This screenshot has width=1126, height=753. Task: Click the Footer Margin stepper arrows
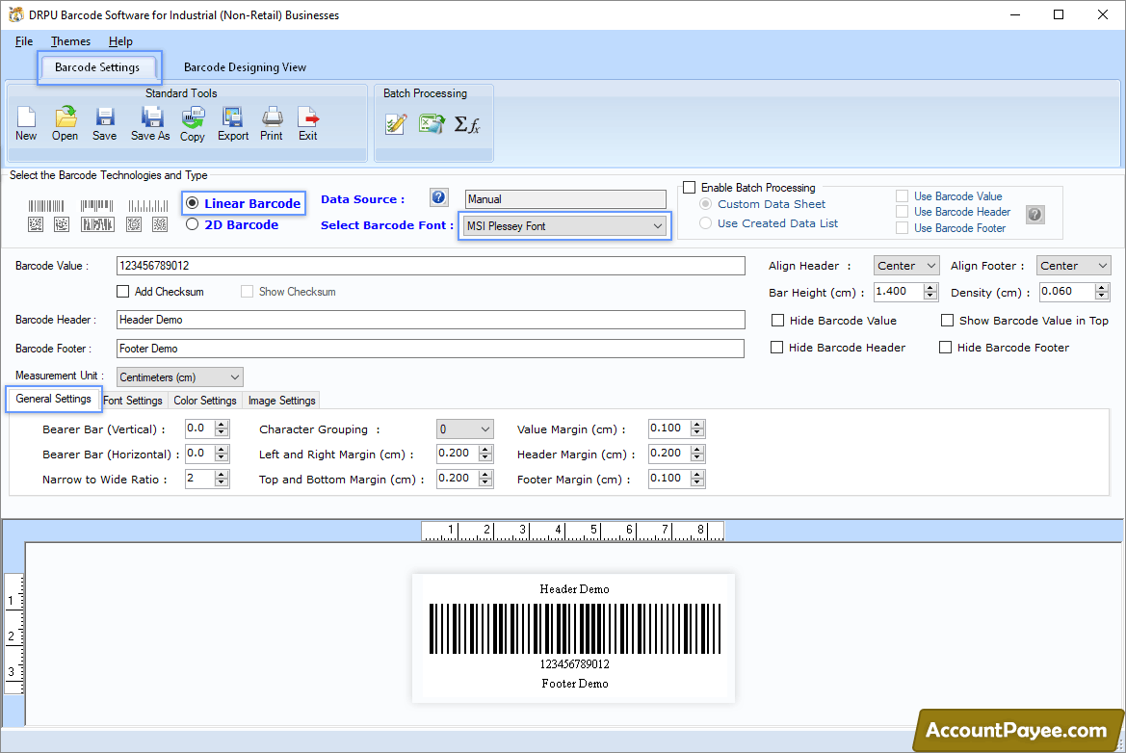tap(697, 479)
